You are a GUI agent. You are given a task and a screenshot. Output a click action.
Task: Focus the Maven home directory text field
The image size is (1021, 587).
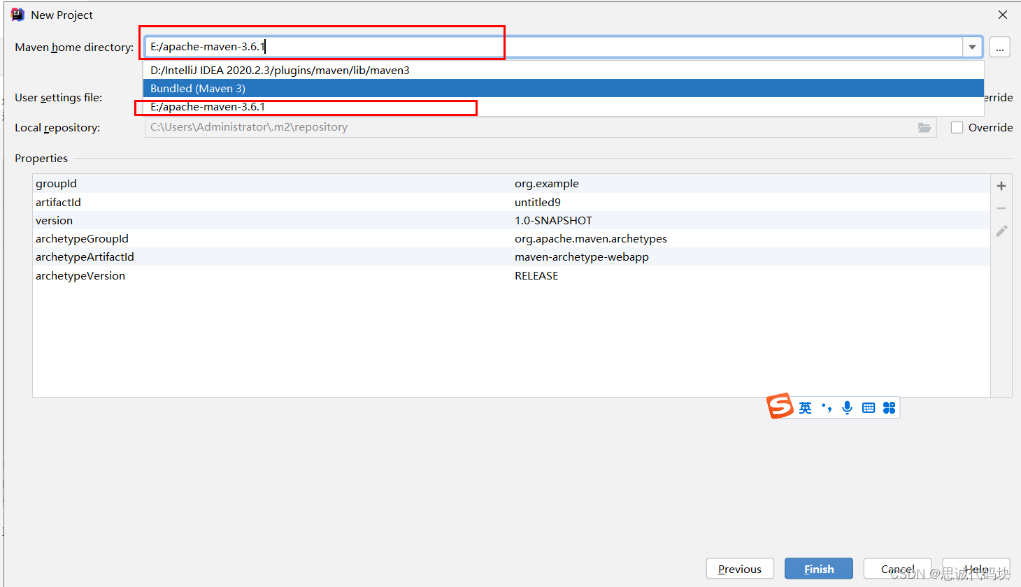click(x=554, y=47)
